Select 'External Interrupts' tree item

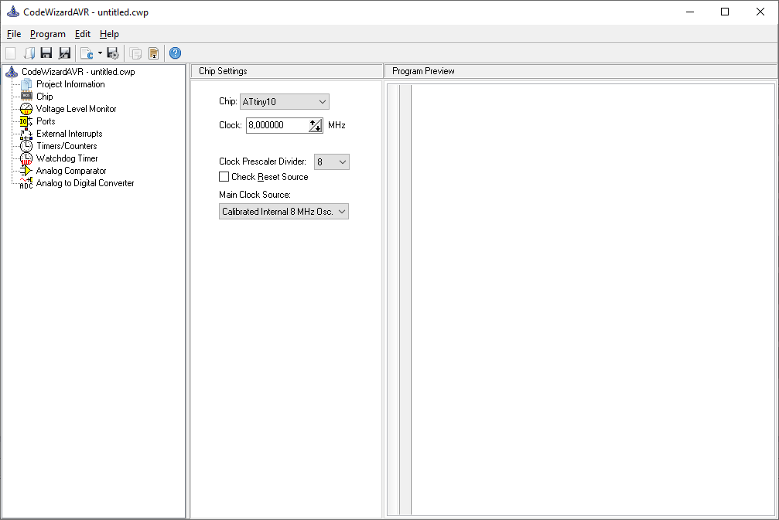69,134
